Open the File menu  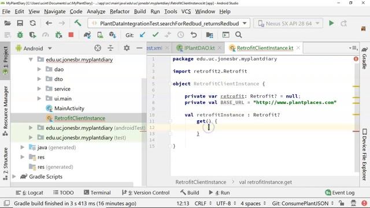click(x=6, y=12)
